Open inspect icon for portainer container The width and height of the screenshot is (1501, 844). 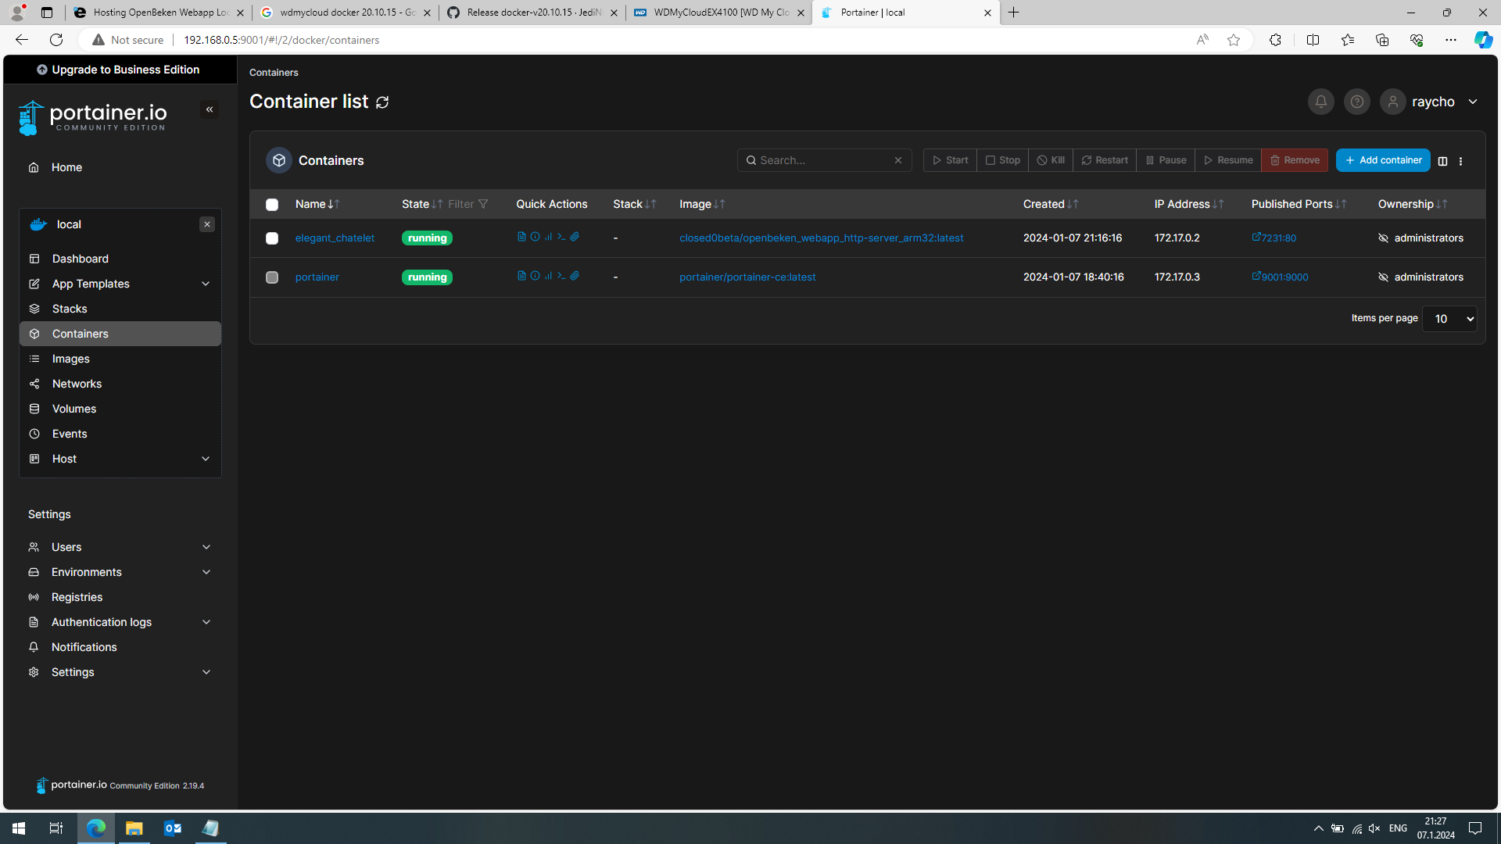pyautogui.click(x=535, y=276)
